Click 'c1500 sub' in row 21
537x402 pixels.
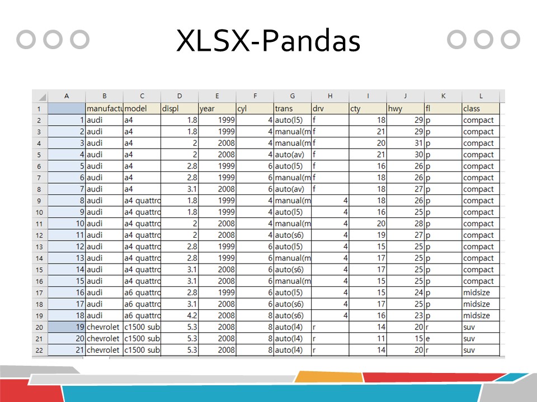pyautogui.click(x=142, y=338)
